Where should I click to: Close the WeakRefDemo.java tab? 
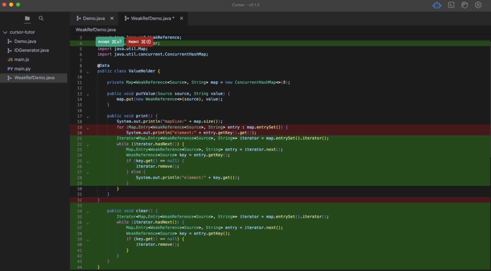tap(181, 18)
